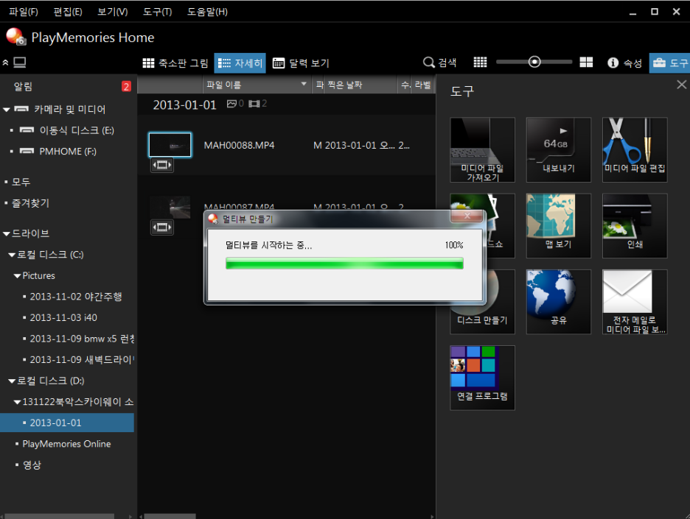Click the video count icon next to 2013-01-01
The height and width of the screenshot is (519, 690).
pyautogui.click(x=254, y=104)
